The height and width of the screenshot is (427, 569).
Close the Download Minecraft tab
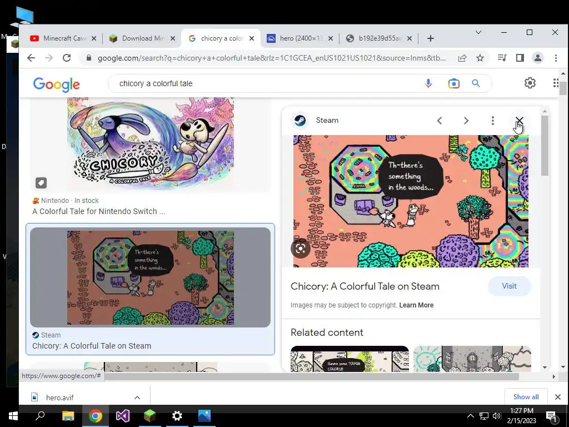[173, 38]
